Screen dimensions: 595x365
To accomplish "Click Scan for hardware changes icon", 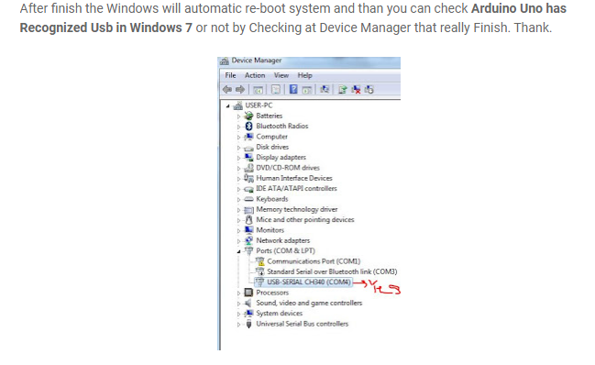I will [325, 90].
